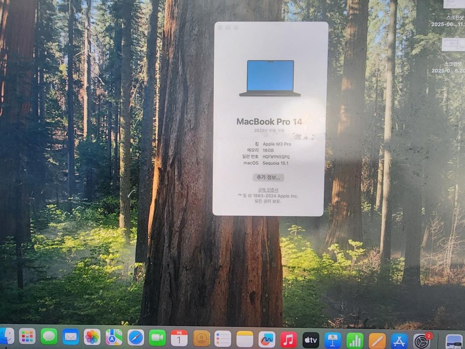Open Safari browser
This screenshot has width=465, height=349.
pos(136,337)
